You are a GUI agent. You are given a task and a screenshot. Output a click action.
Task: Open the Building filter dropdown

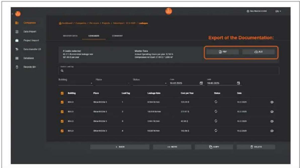click(x=76, y=82)
